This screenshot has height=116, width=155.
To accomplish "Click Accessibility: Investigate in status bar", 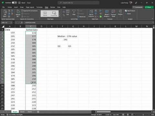I will click(15, 115).
